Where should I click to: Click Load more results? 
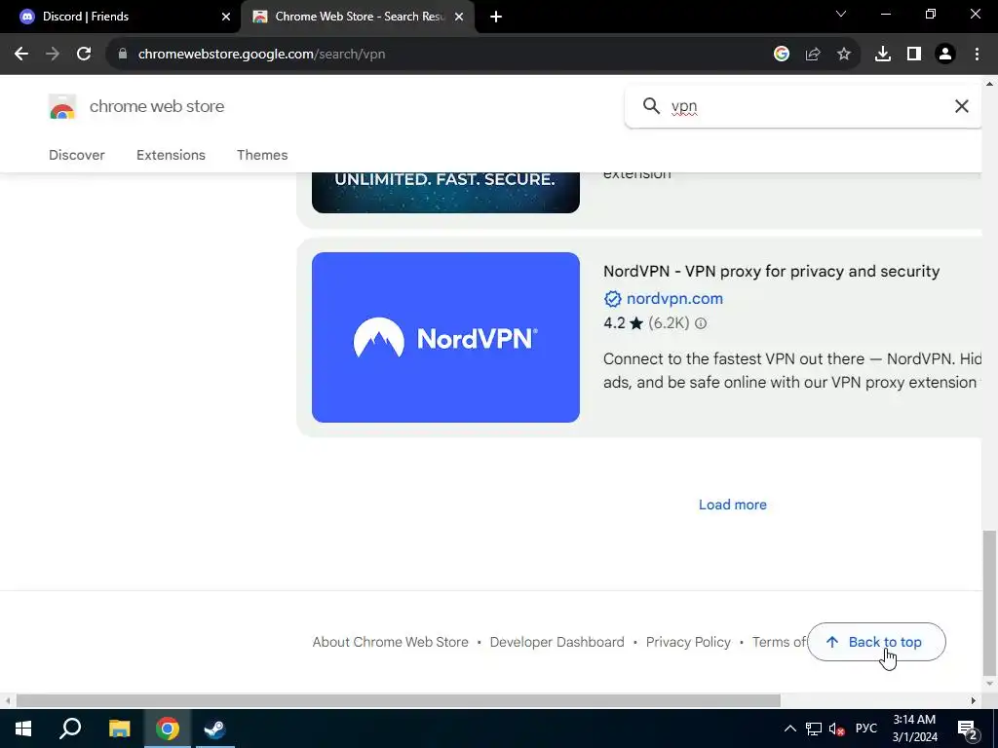pos(733,505)
